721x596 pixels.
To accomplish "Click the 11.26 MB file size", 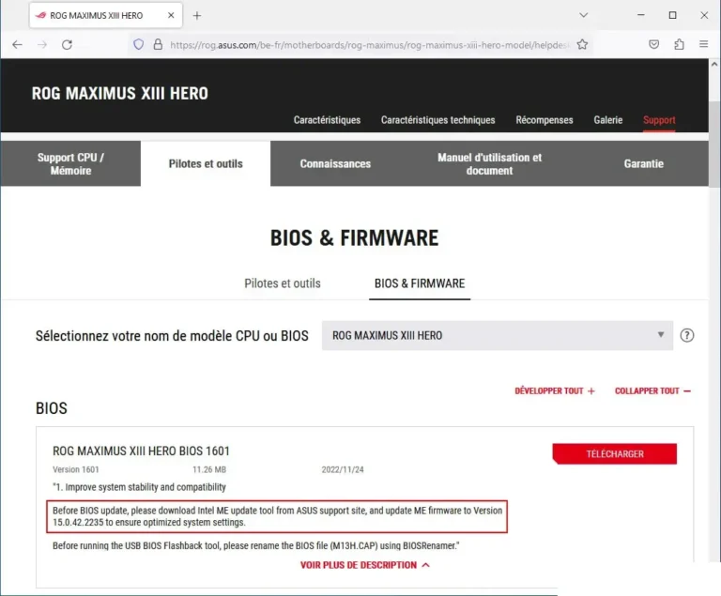I will (209, 469).
